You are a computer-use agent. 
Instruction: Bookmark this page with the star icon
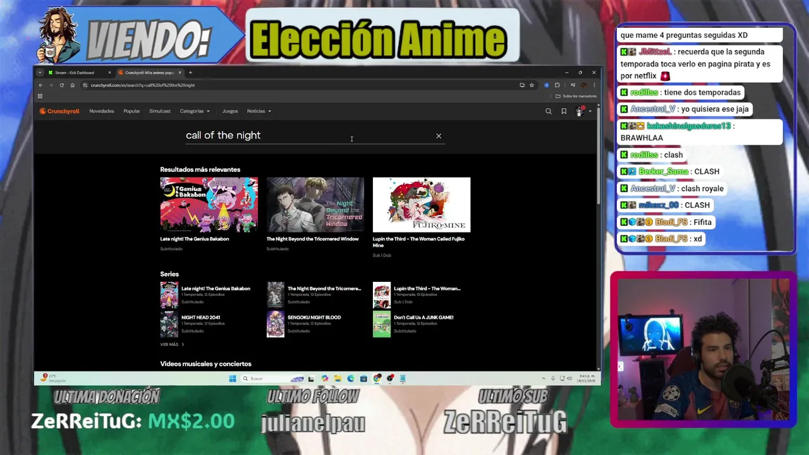(x=532, y=85)
